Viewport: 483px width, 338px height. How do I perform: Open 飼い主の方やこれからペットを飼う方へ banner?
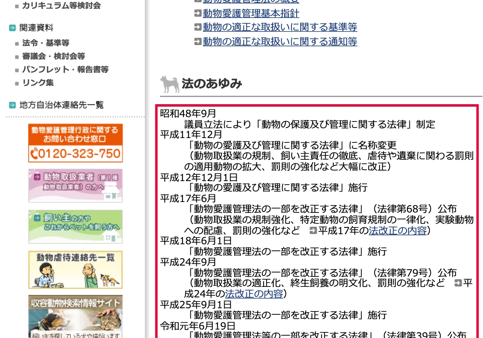75,227
